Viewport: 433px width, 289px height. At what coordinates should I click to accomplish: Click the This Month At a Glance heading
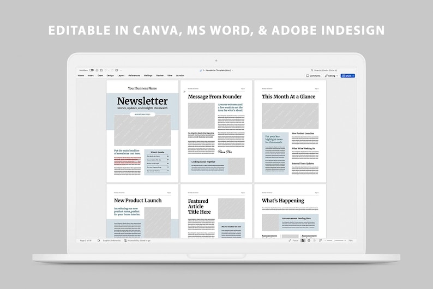pyautogui.click(x=288, y=97)
